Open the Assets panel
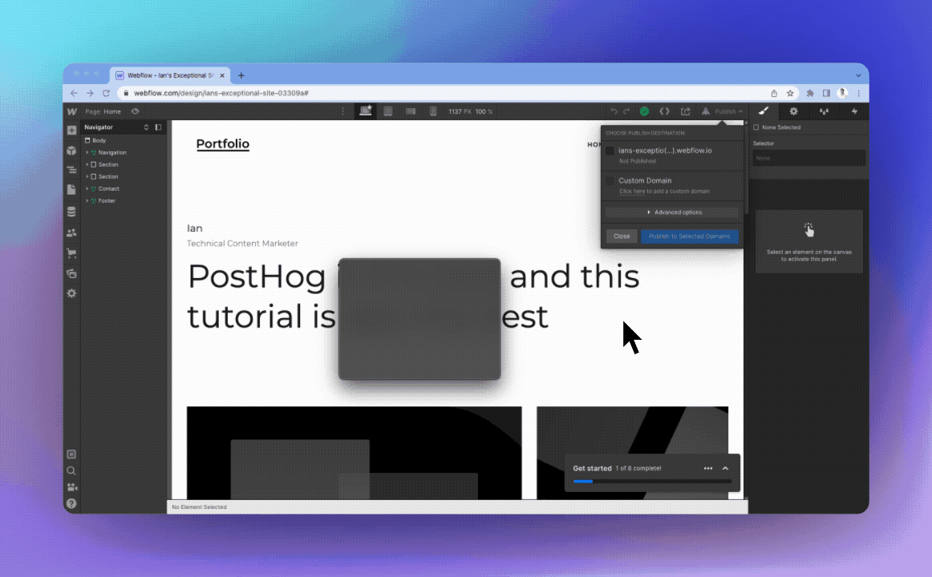This screenshot has height=577, width=932. [x=71, y=273]
